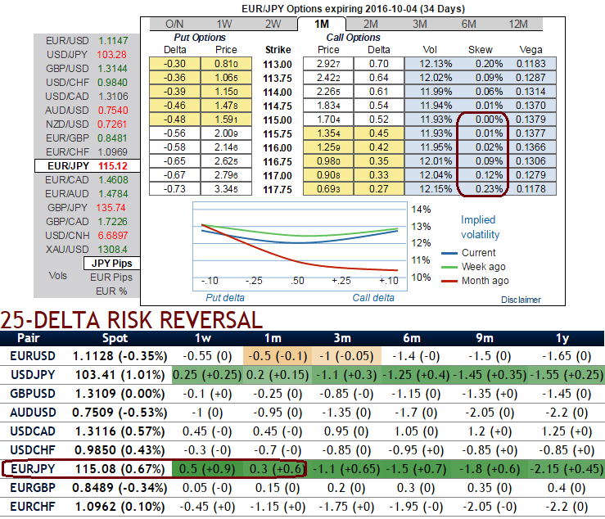Switch to the 1W expiry tab
The image size is (605, 519).
click(x=223, y=24)
